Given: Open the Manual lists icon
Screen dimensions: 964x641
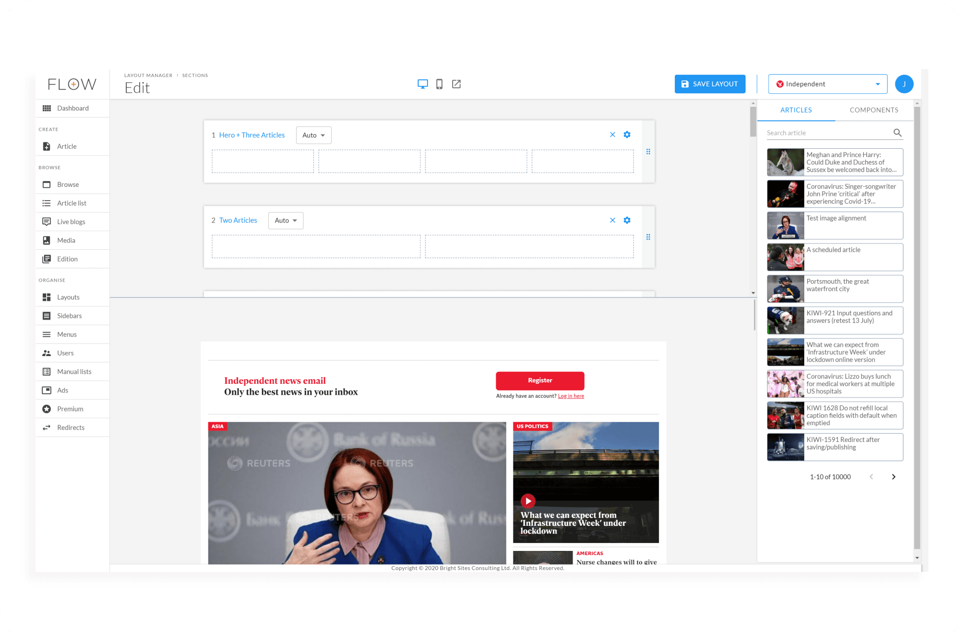Looking at the screenshot, I should 47,372.
